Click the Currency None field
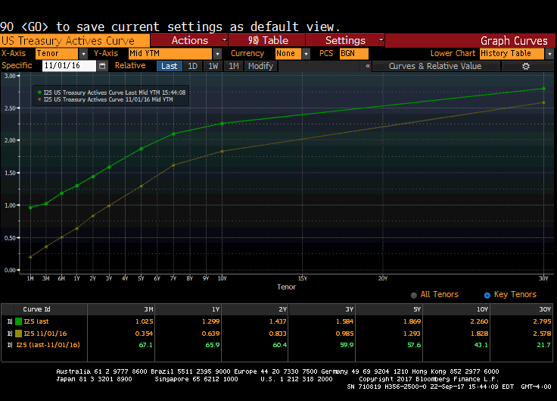This screenshot has width=557, height=401. pos(288,53)
